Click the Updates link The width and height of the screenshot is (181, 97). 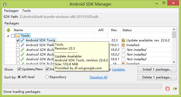[118, 69]
